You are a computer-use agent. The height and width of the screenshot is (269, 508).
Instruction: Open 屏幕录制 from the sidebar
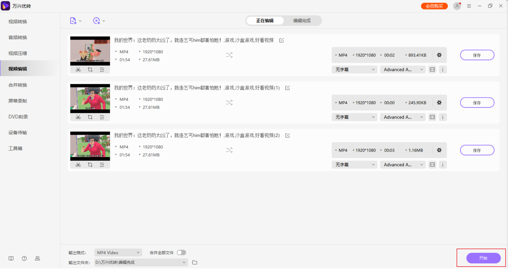coord(18,101)
